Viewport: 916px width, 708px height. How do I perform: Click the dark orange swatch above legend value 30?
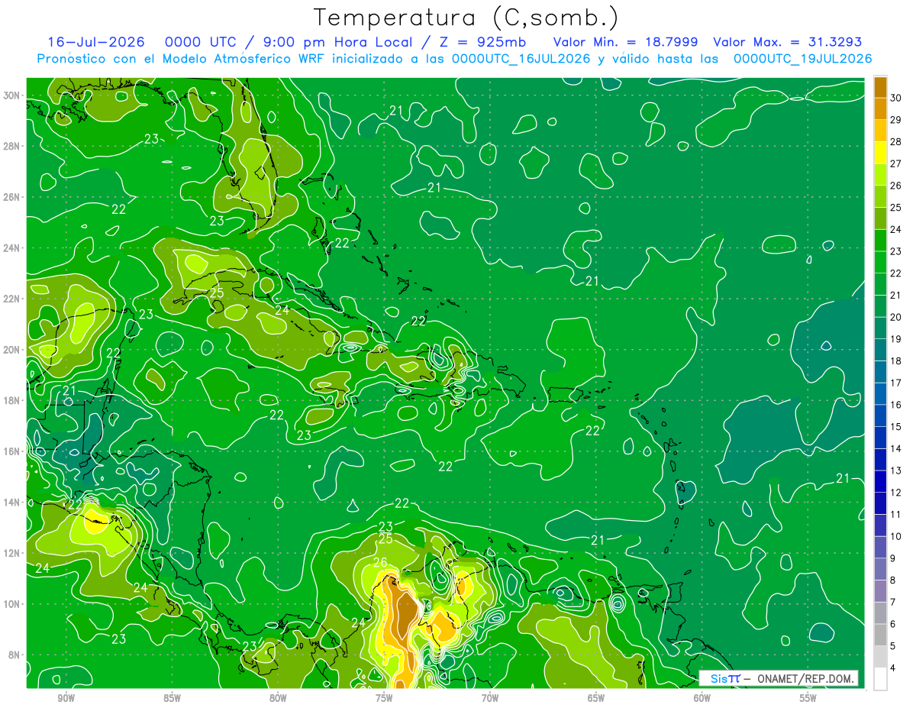[880, 86]
